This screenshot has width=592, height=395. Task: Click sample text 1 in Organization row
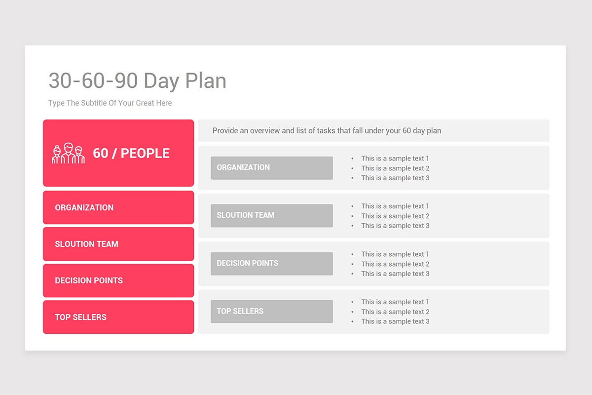[x=395, y=158]
